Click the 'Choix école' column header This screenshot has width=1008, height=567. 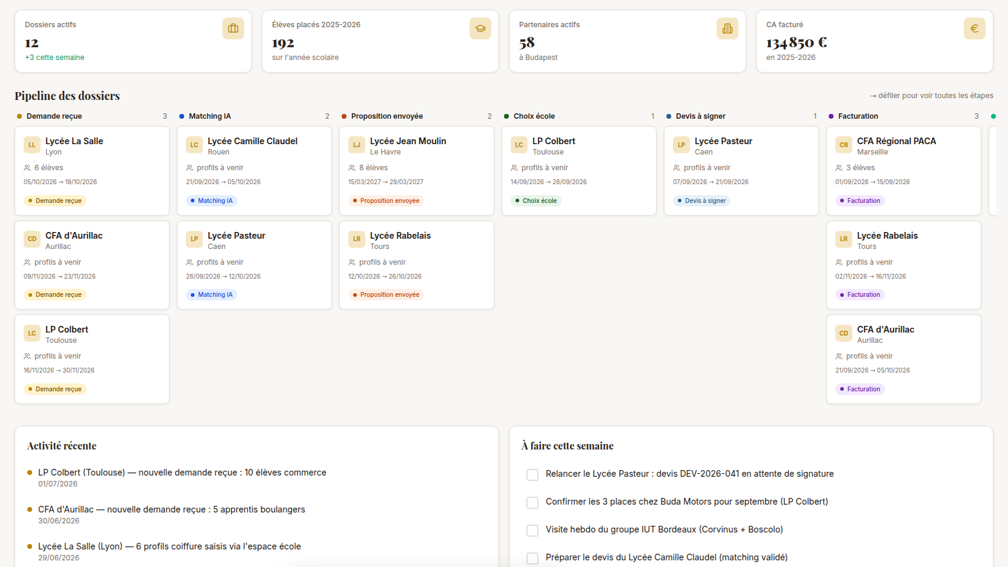click(534, 116)
